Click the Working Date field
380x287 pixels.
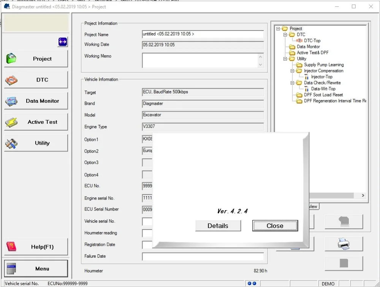coord(203,45)
